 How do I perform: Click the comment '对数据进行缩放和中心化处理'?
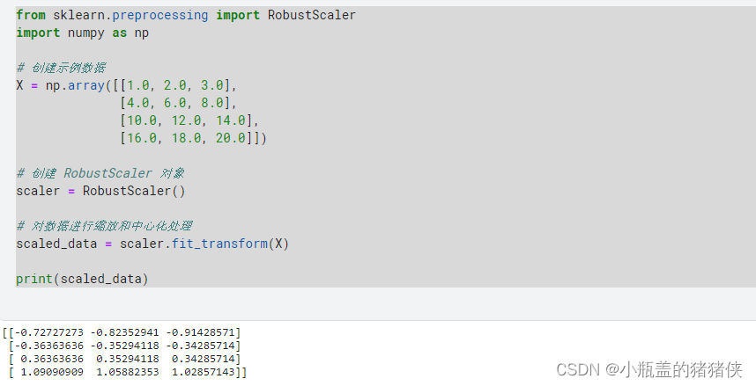(111, 226)
